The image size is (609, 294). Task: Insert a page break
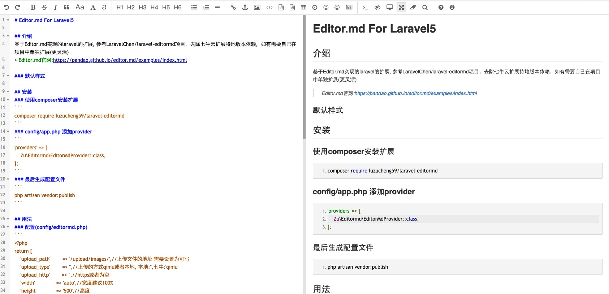coord(349,7)
